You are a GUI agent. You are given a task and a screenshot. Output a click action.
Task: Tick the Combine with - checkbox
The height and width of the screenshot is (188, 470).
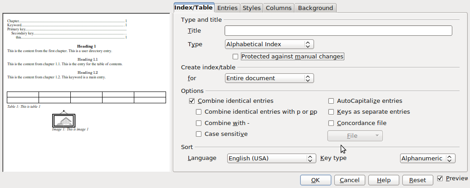(199, 123)
